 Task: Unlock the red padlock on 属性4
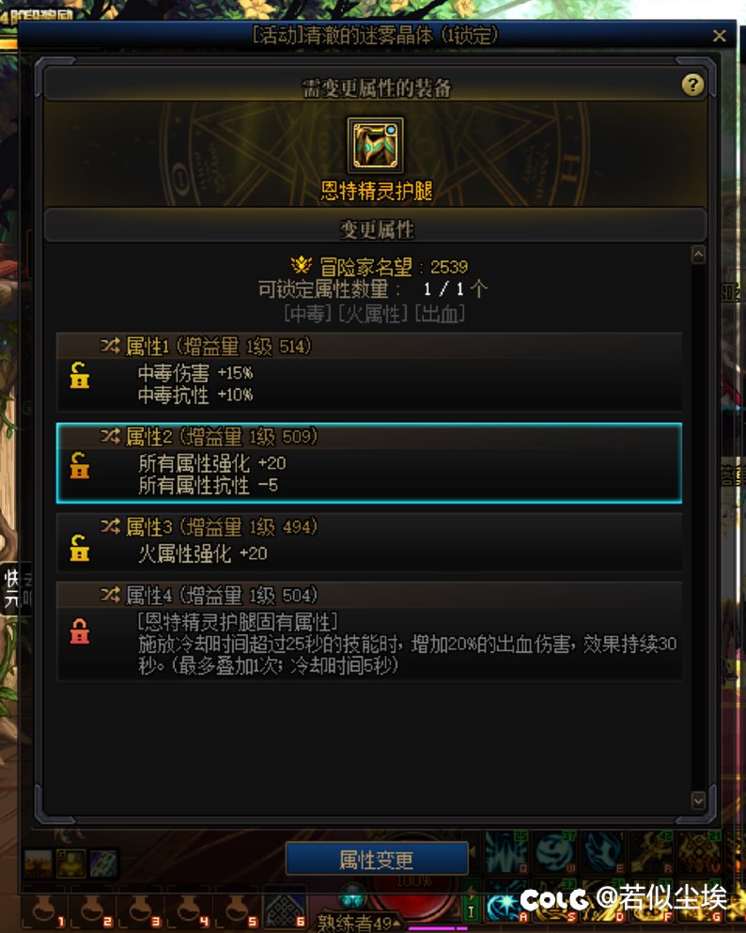tap(80, 631)
